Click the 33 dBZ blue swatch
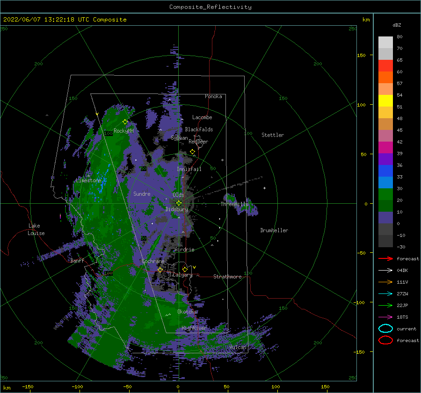Screen dimensions: 421x393 coord(385,182)
